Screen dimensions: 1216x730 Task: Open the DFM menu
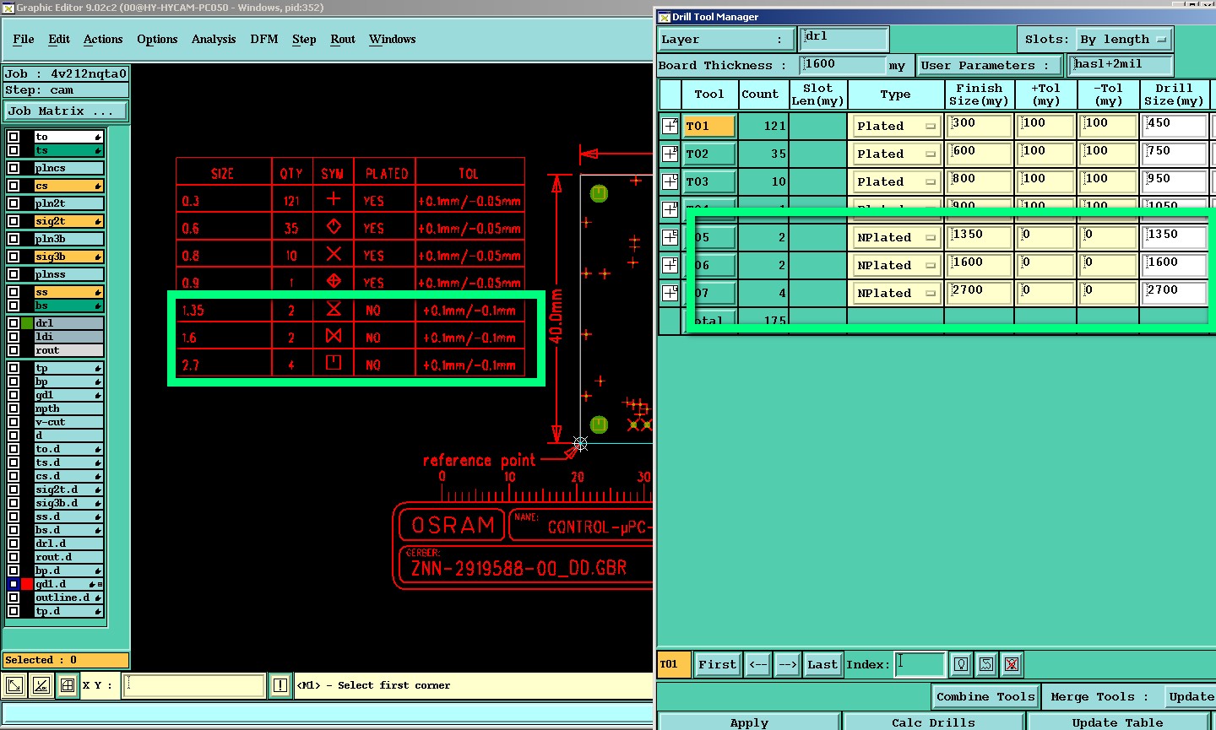(x=264, y=40)
